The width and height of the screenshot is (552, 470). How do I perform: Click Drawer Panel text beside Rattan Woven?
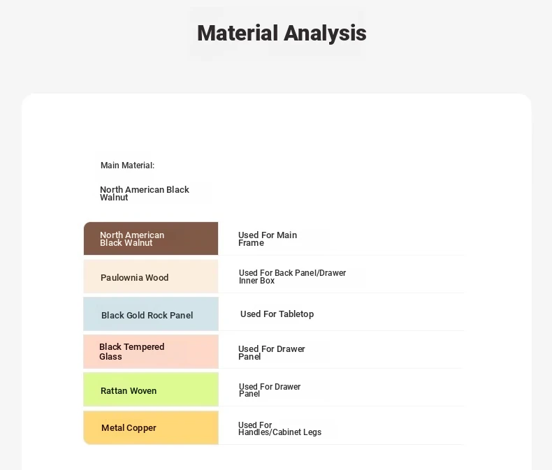(x=269, y=390)
